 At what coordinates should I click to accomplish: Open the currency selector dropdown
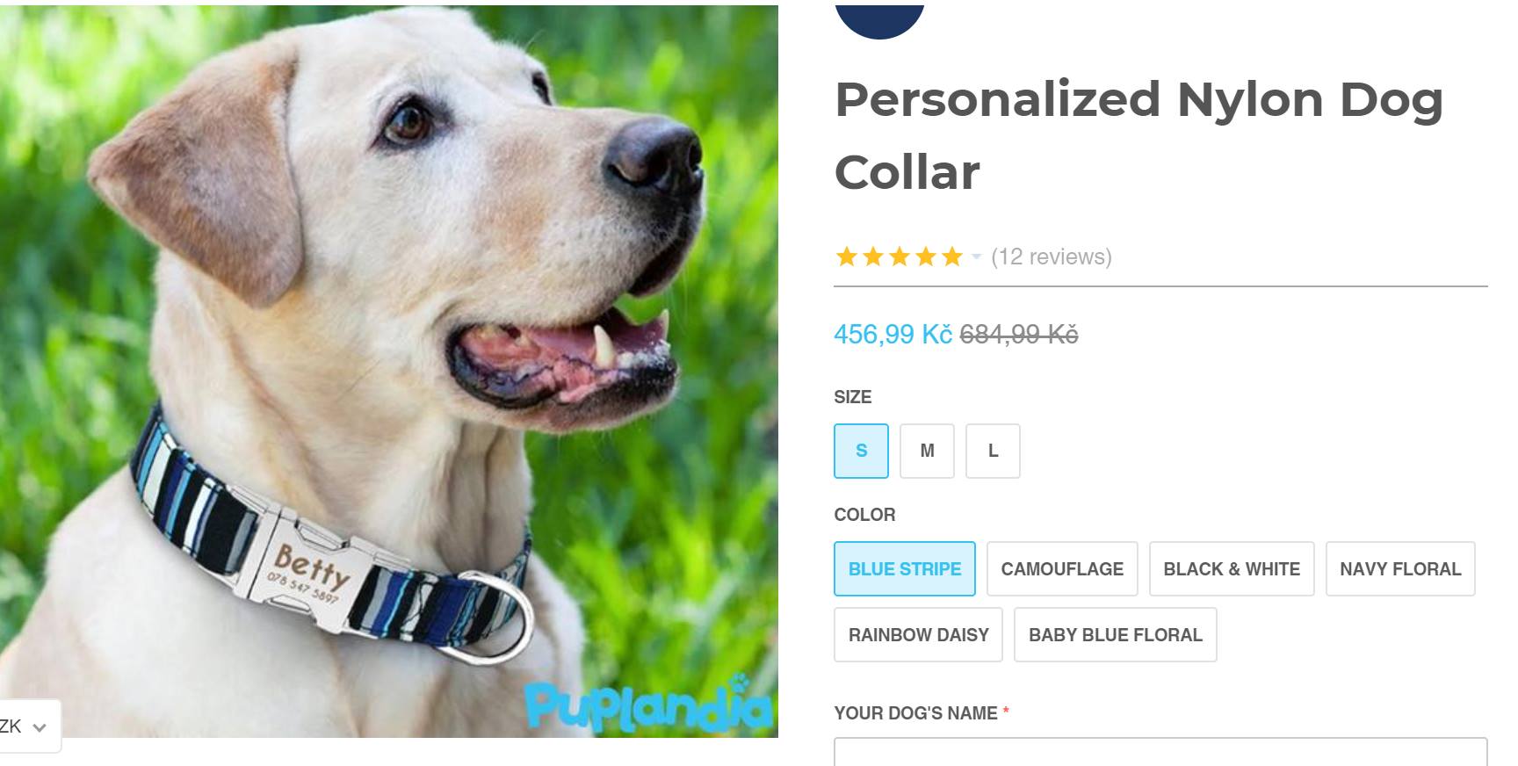click(26, 726)
